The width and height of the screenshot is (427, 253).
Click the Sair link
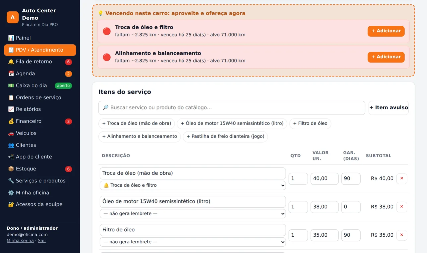tap(42, 241)
